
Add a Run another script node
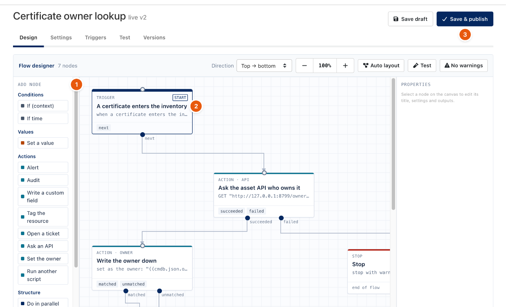(43, 275)
